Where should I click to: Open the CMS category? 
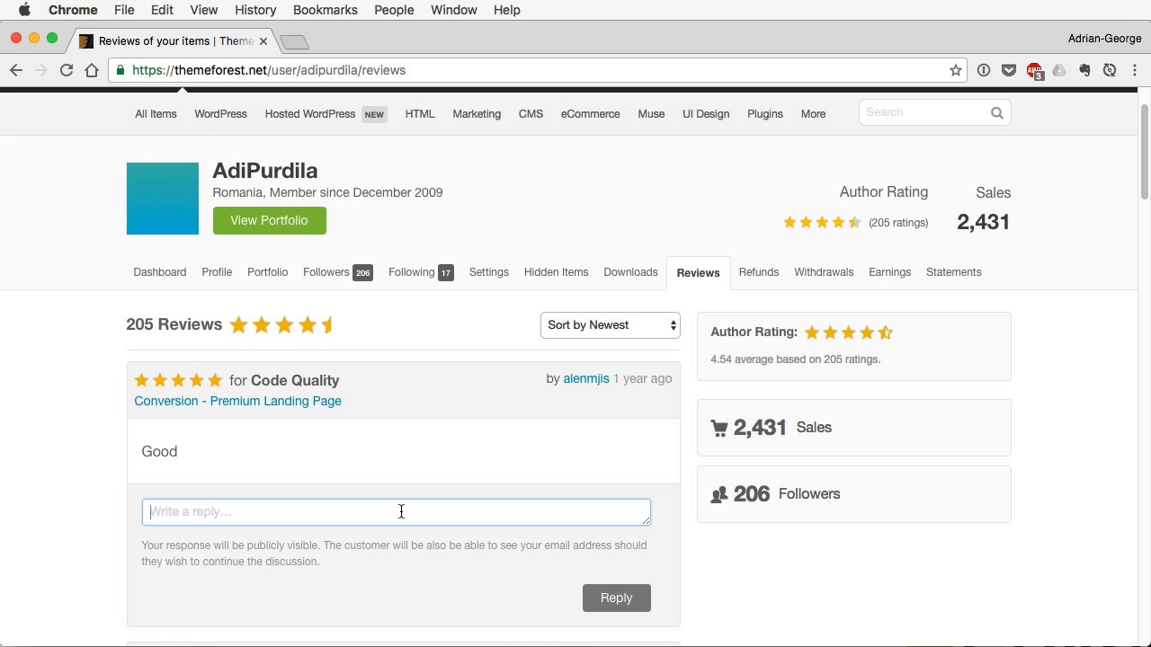coord(531,114)
